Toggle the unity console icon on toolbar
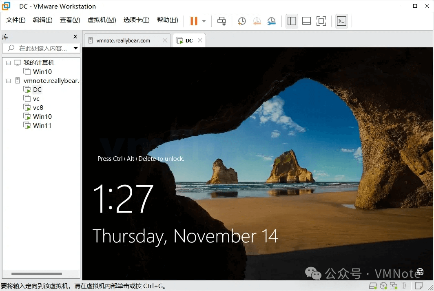This screenshot has height=291, width=434. (342, 21)
